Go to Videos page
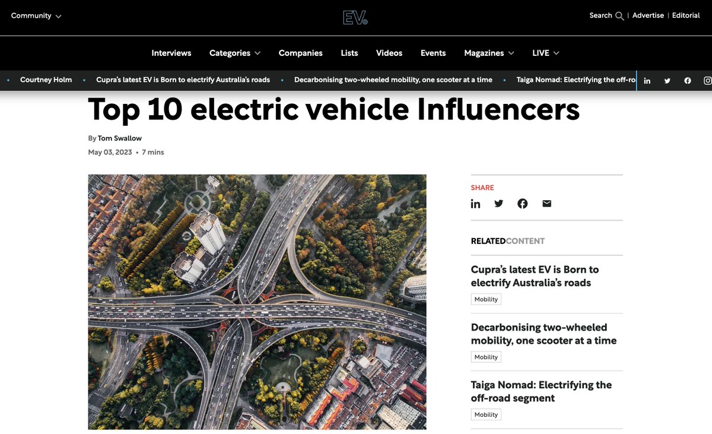 click(x=389, y=53)
